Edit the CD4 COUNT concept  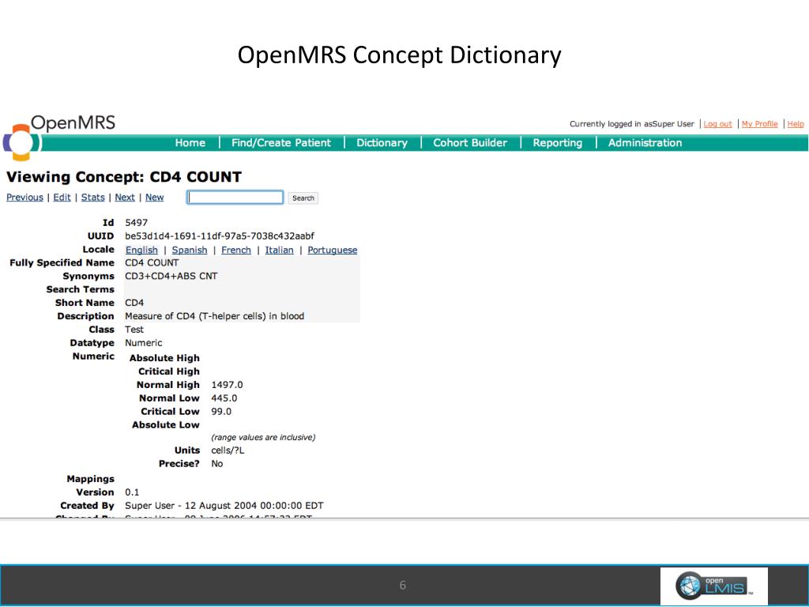click(62, 197)
